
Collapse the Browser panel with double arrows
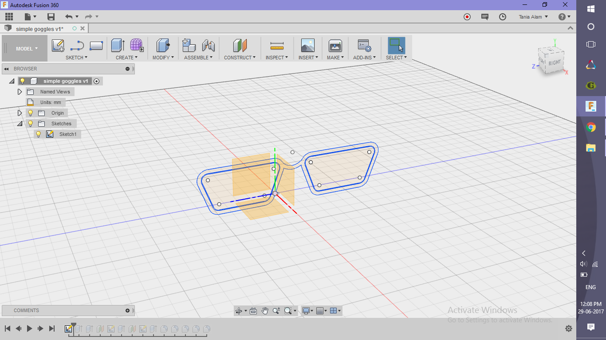(7, 69)
